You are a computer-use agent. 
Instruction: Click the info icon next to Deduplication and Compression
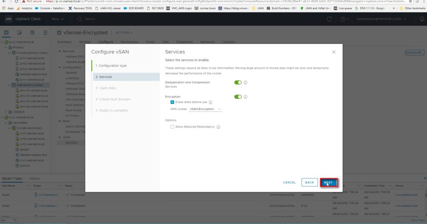246,83
